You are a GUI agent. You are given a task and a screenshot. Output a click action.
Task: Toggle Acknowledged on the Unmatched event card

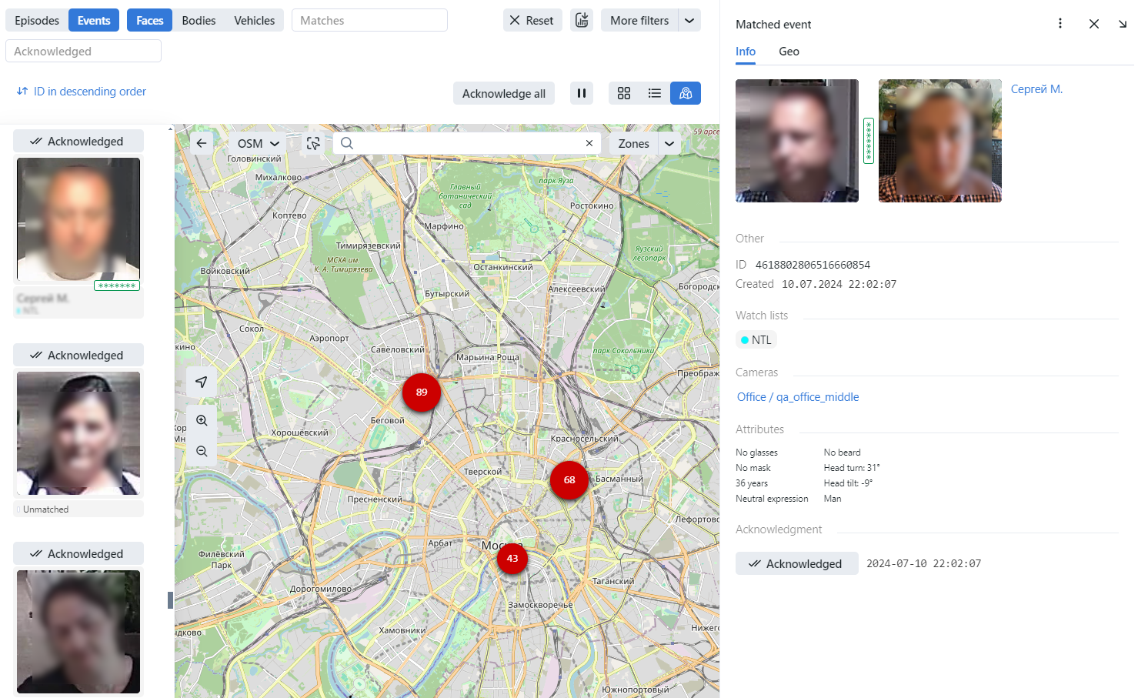click(x=78, y=355)
